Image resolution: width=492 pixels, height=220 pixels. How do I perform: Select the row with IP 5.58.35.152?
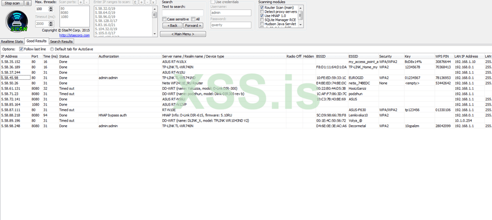[246, 62]
